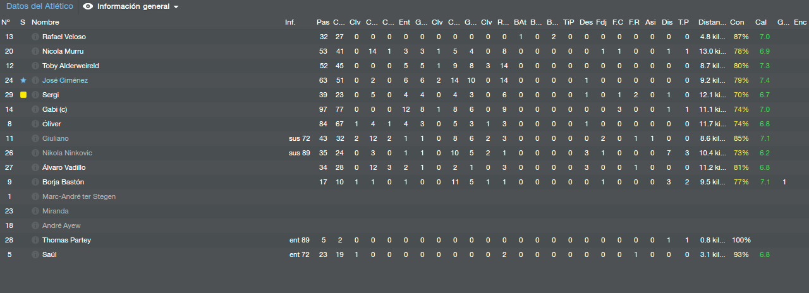This screenshot has height=293, width=809.
Task: Open the info icon next to Toby Alderweireld
Action: (35, 66)
